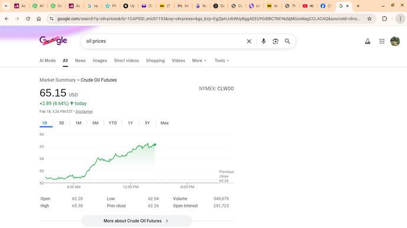The height and width of the screenshot is (228, 407).
Task: Open browser home page icon
Action: point(39,19)
